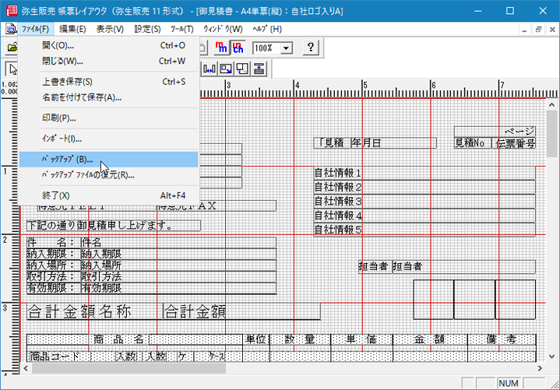Image resolution: width=560 pixels, height=390 pixels.
Task: Select the 自社情報1 field
Action: 424,173
